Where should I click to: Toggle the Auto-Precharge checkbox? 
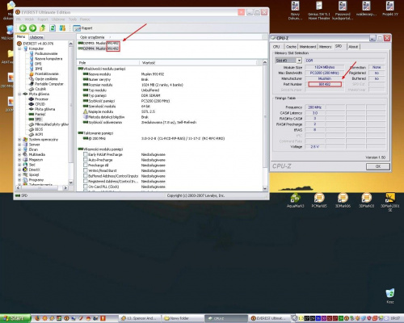point(86,160)
